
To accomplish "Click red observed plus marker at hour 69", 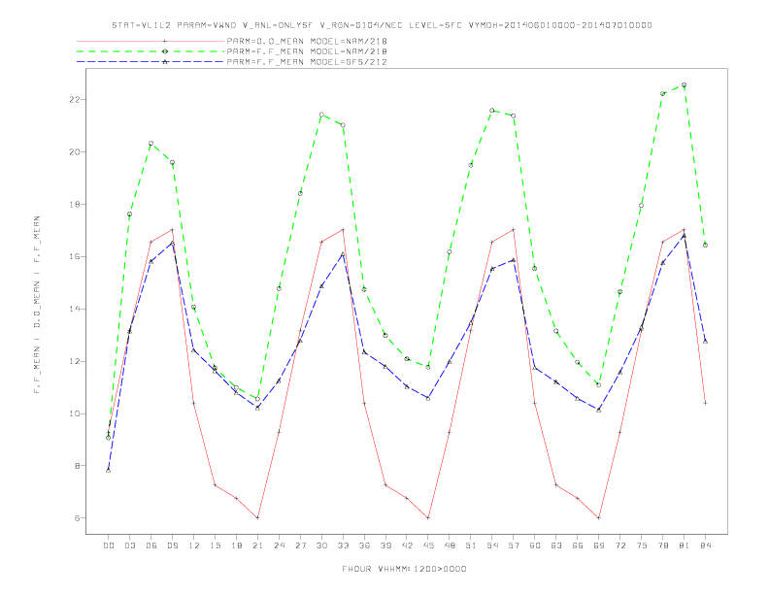I will [x=599, y=518].
